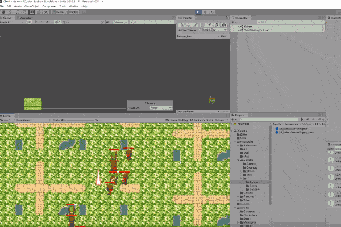Select the eraser tool in Tile Palette
This screenshot has width=341, height=227.
(x=215, y=24)
